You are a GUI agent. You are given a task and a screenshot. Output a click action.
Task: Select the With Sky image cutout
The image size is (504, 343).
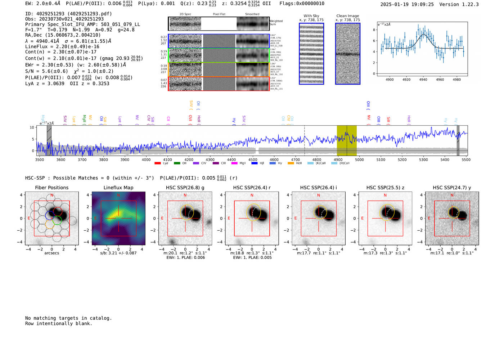(x=311, y=54)
